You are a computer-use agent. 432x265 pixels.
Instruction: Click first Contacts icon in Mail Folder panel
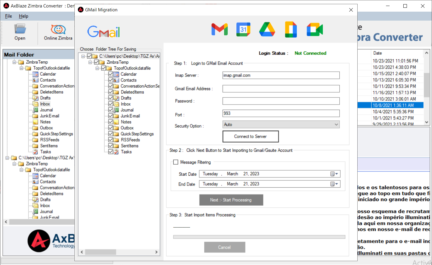coord(35,80)
